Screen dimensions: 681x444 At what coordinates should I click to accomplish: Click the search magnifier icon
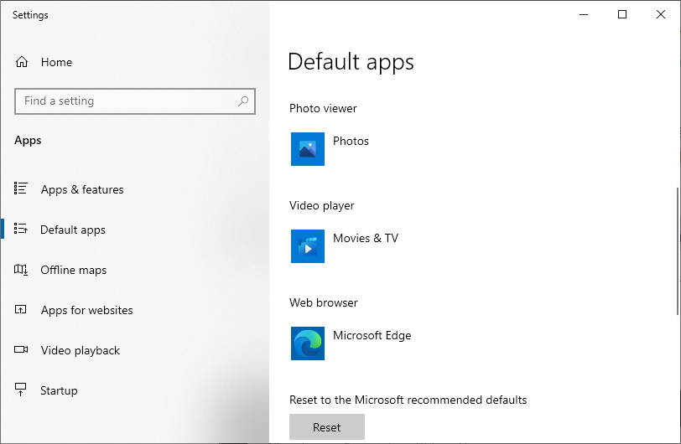click(x=243, y=101)
